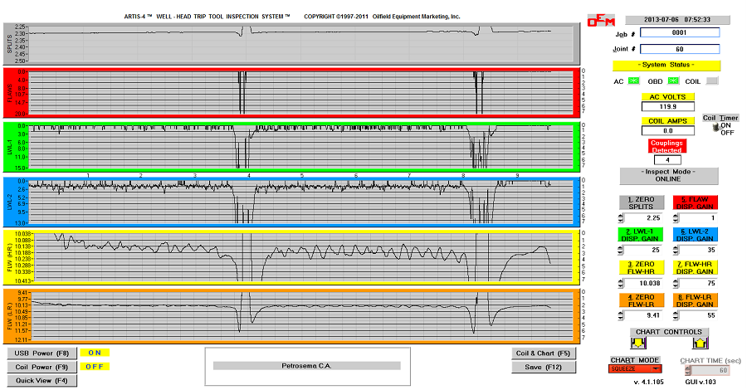Click the SPLITS chart strip
Image resolution: width=747 pixels, height=390 pixels.
(291, 44)
